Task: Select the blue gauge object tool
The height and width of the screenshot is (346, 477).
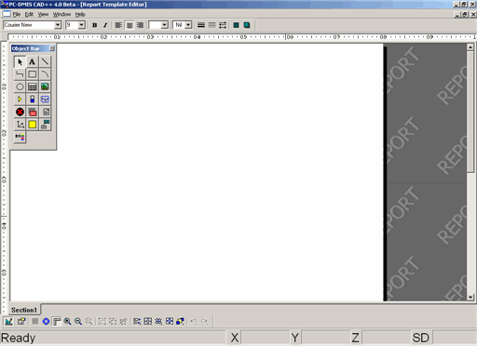Action: [x=33, y=100]
